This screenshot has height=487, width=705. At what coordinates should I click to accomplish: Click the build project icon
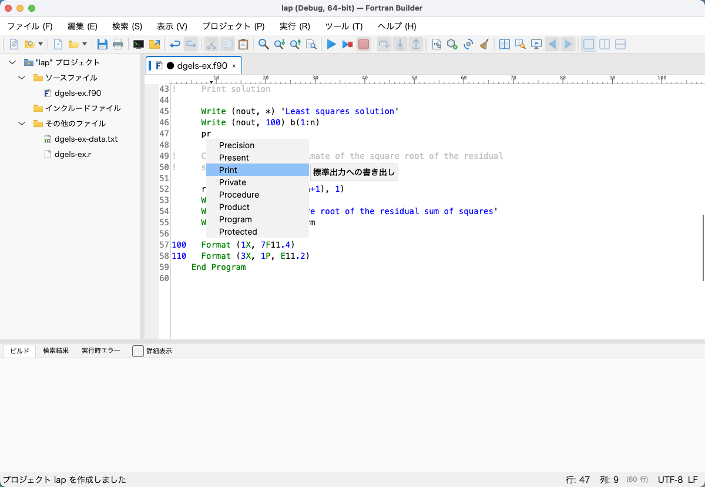pos(452,44)
